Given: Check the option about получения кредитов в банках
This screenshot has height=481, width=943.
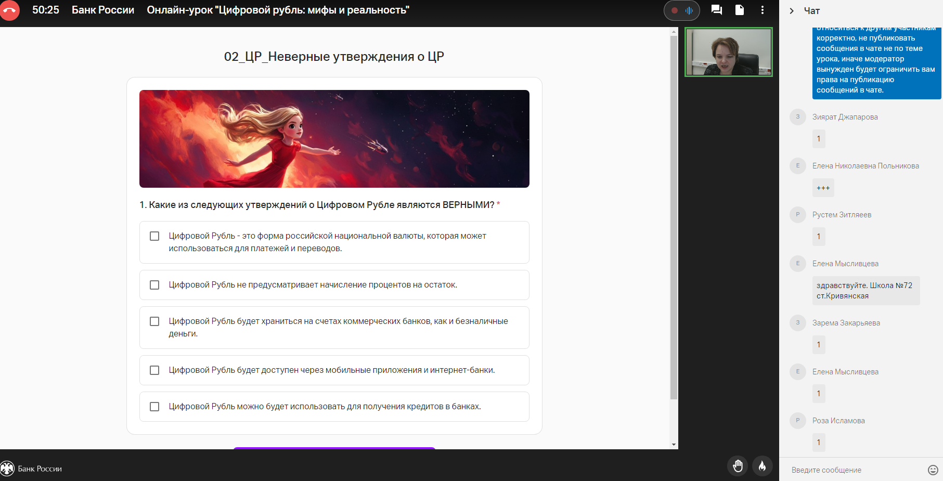Looking at the screenshot, I should 154,407.
